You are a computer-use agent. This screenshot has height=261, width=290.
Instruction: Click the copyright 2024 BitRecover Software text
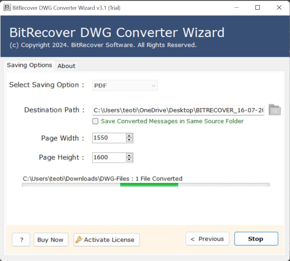tap(103, 45)
